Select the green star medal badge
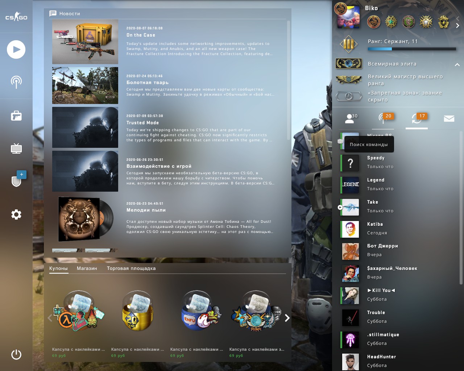 (391, 22)
